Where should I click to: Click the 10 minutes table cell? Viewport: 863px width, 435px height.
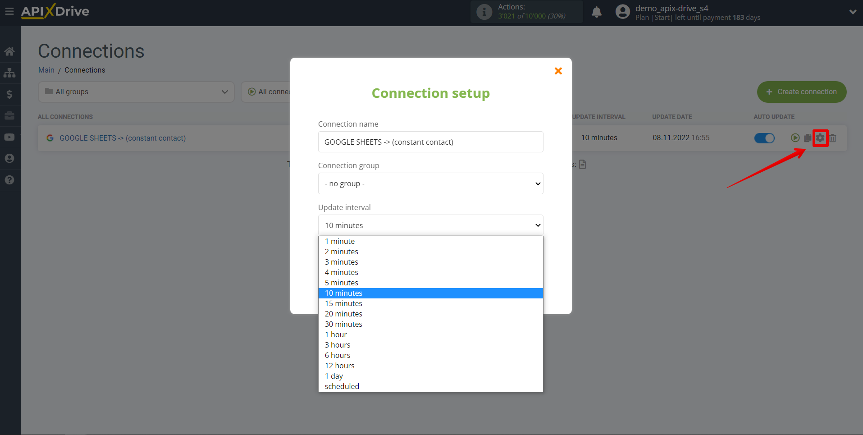coord(599,138)
